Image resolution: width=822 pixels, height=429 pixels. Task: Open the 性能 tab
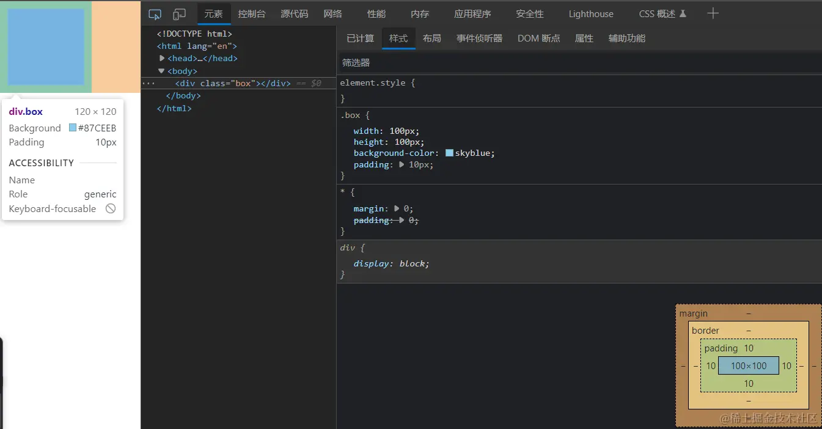pyautogui.click(x=376, y=13)
